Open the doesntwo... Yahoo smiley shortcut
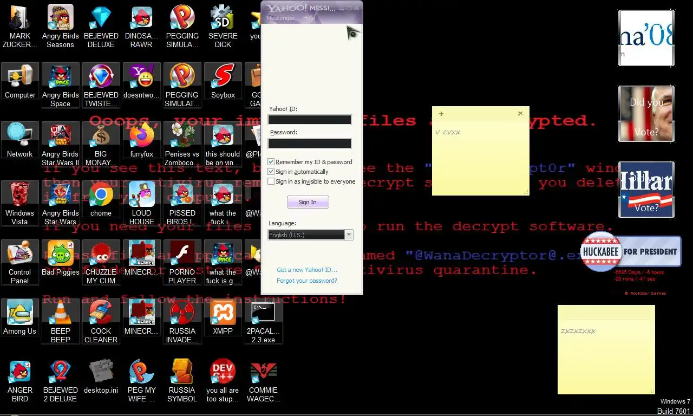 point(141,81)
